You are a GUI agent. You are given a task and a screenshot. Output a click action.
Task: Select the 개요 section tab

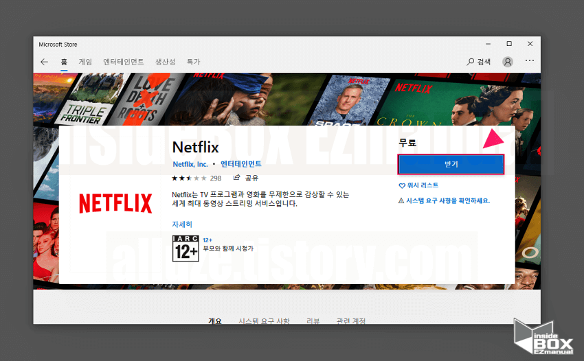(215, 321)
